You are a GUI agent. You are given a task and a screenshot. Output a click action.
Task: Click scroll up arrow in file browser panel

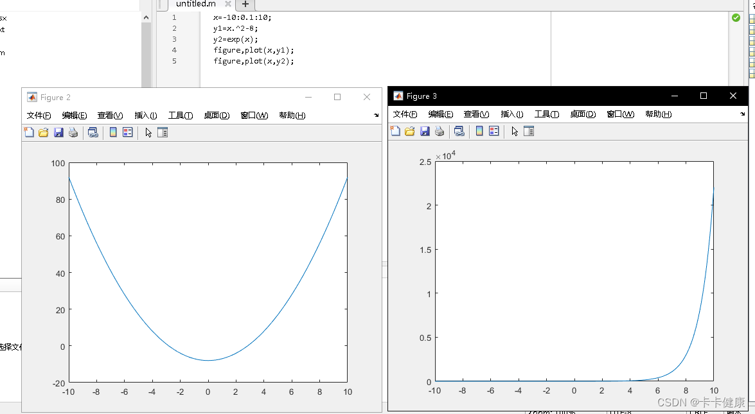tap(146, 17)
